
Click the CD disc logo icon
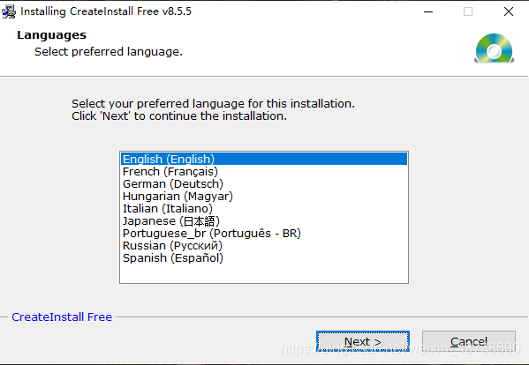pyautogui.click(x=494, y=48)
